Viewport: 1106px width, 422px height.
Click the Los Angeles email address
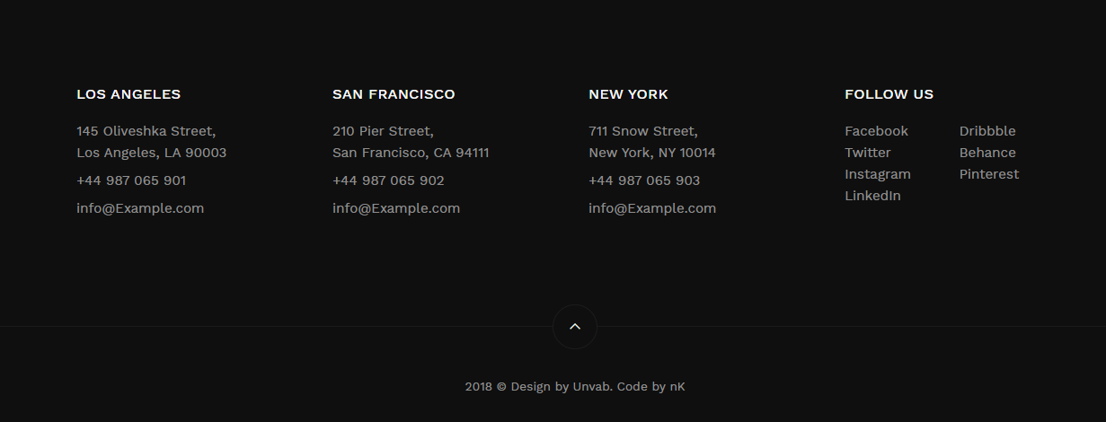(x=140, y=208)
